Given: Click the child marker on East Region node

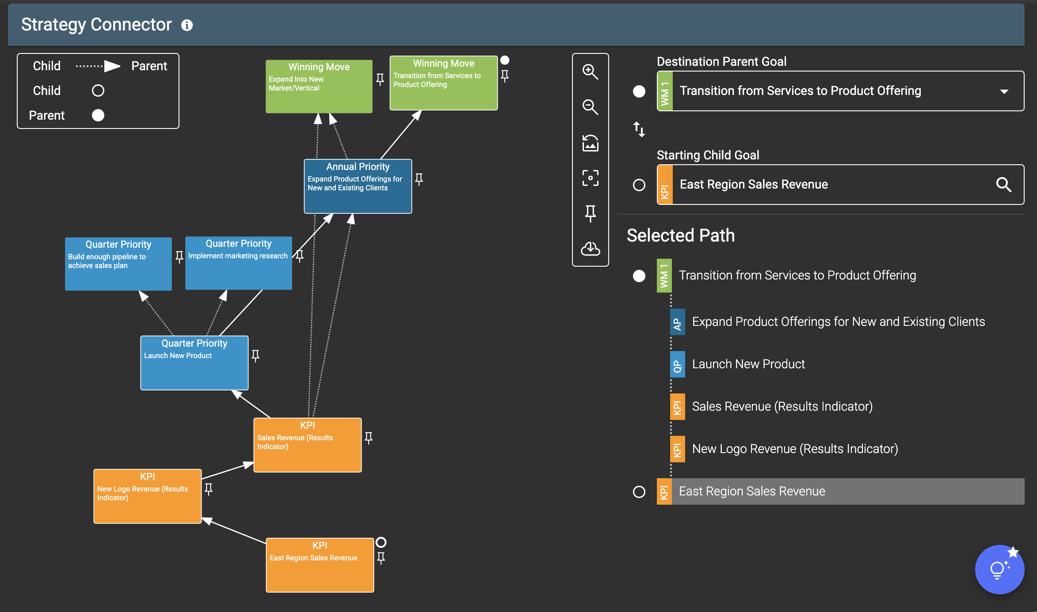Looking at the screenshot, I should click(x=381, y=542).
